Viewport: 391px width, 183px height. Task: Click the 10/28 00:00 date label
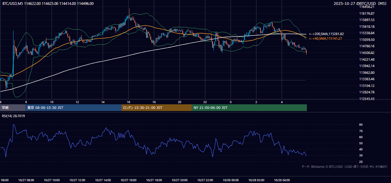[231, 180]
